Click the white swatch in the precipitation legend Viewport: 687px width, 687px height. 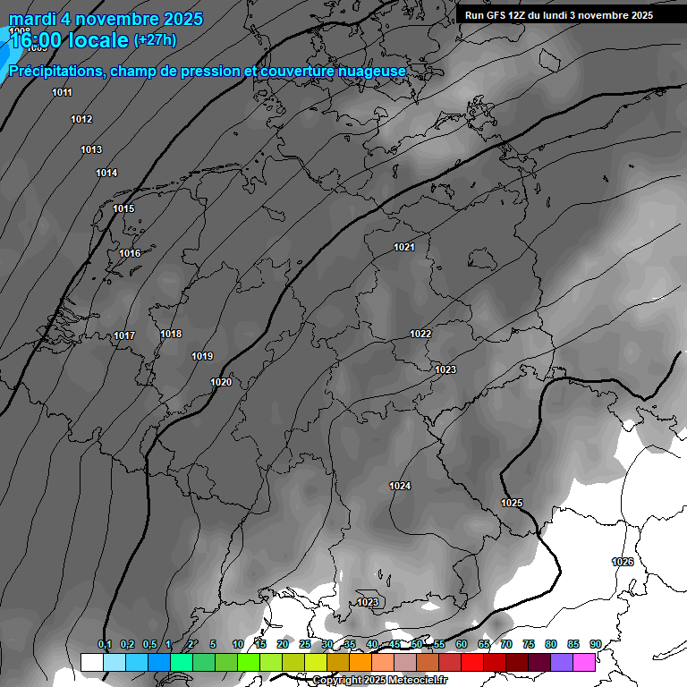tap(92, 662)
